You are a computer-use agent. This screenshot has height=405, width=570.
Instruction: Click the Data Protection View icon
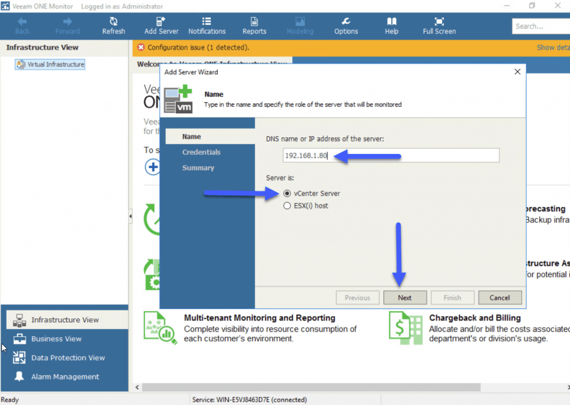tap(19, 357)
